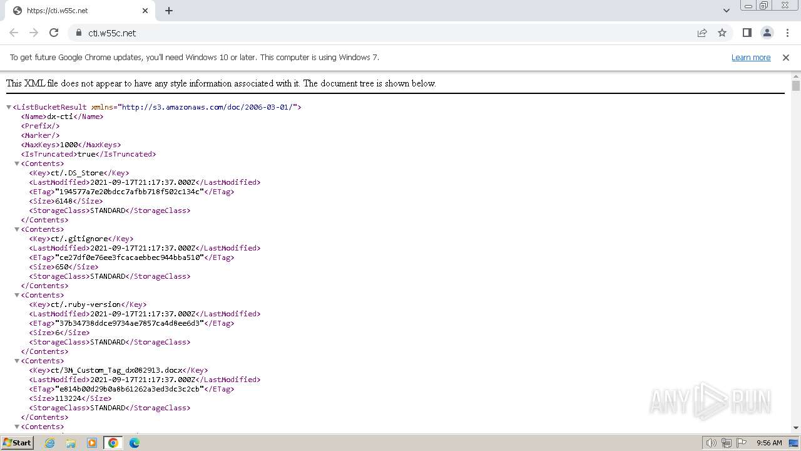Viewport: 801px width, 451px height.
Task: Collapse Contents node for ct/.gitignore
Action: click(x=17, y=229)
